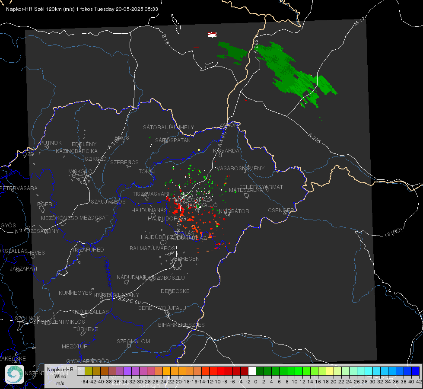The width and height of the screenshot is (423, 389).
Task: Select the HEVES city label
Action: 36,253
